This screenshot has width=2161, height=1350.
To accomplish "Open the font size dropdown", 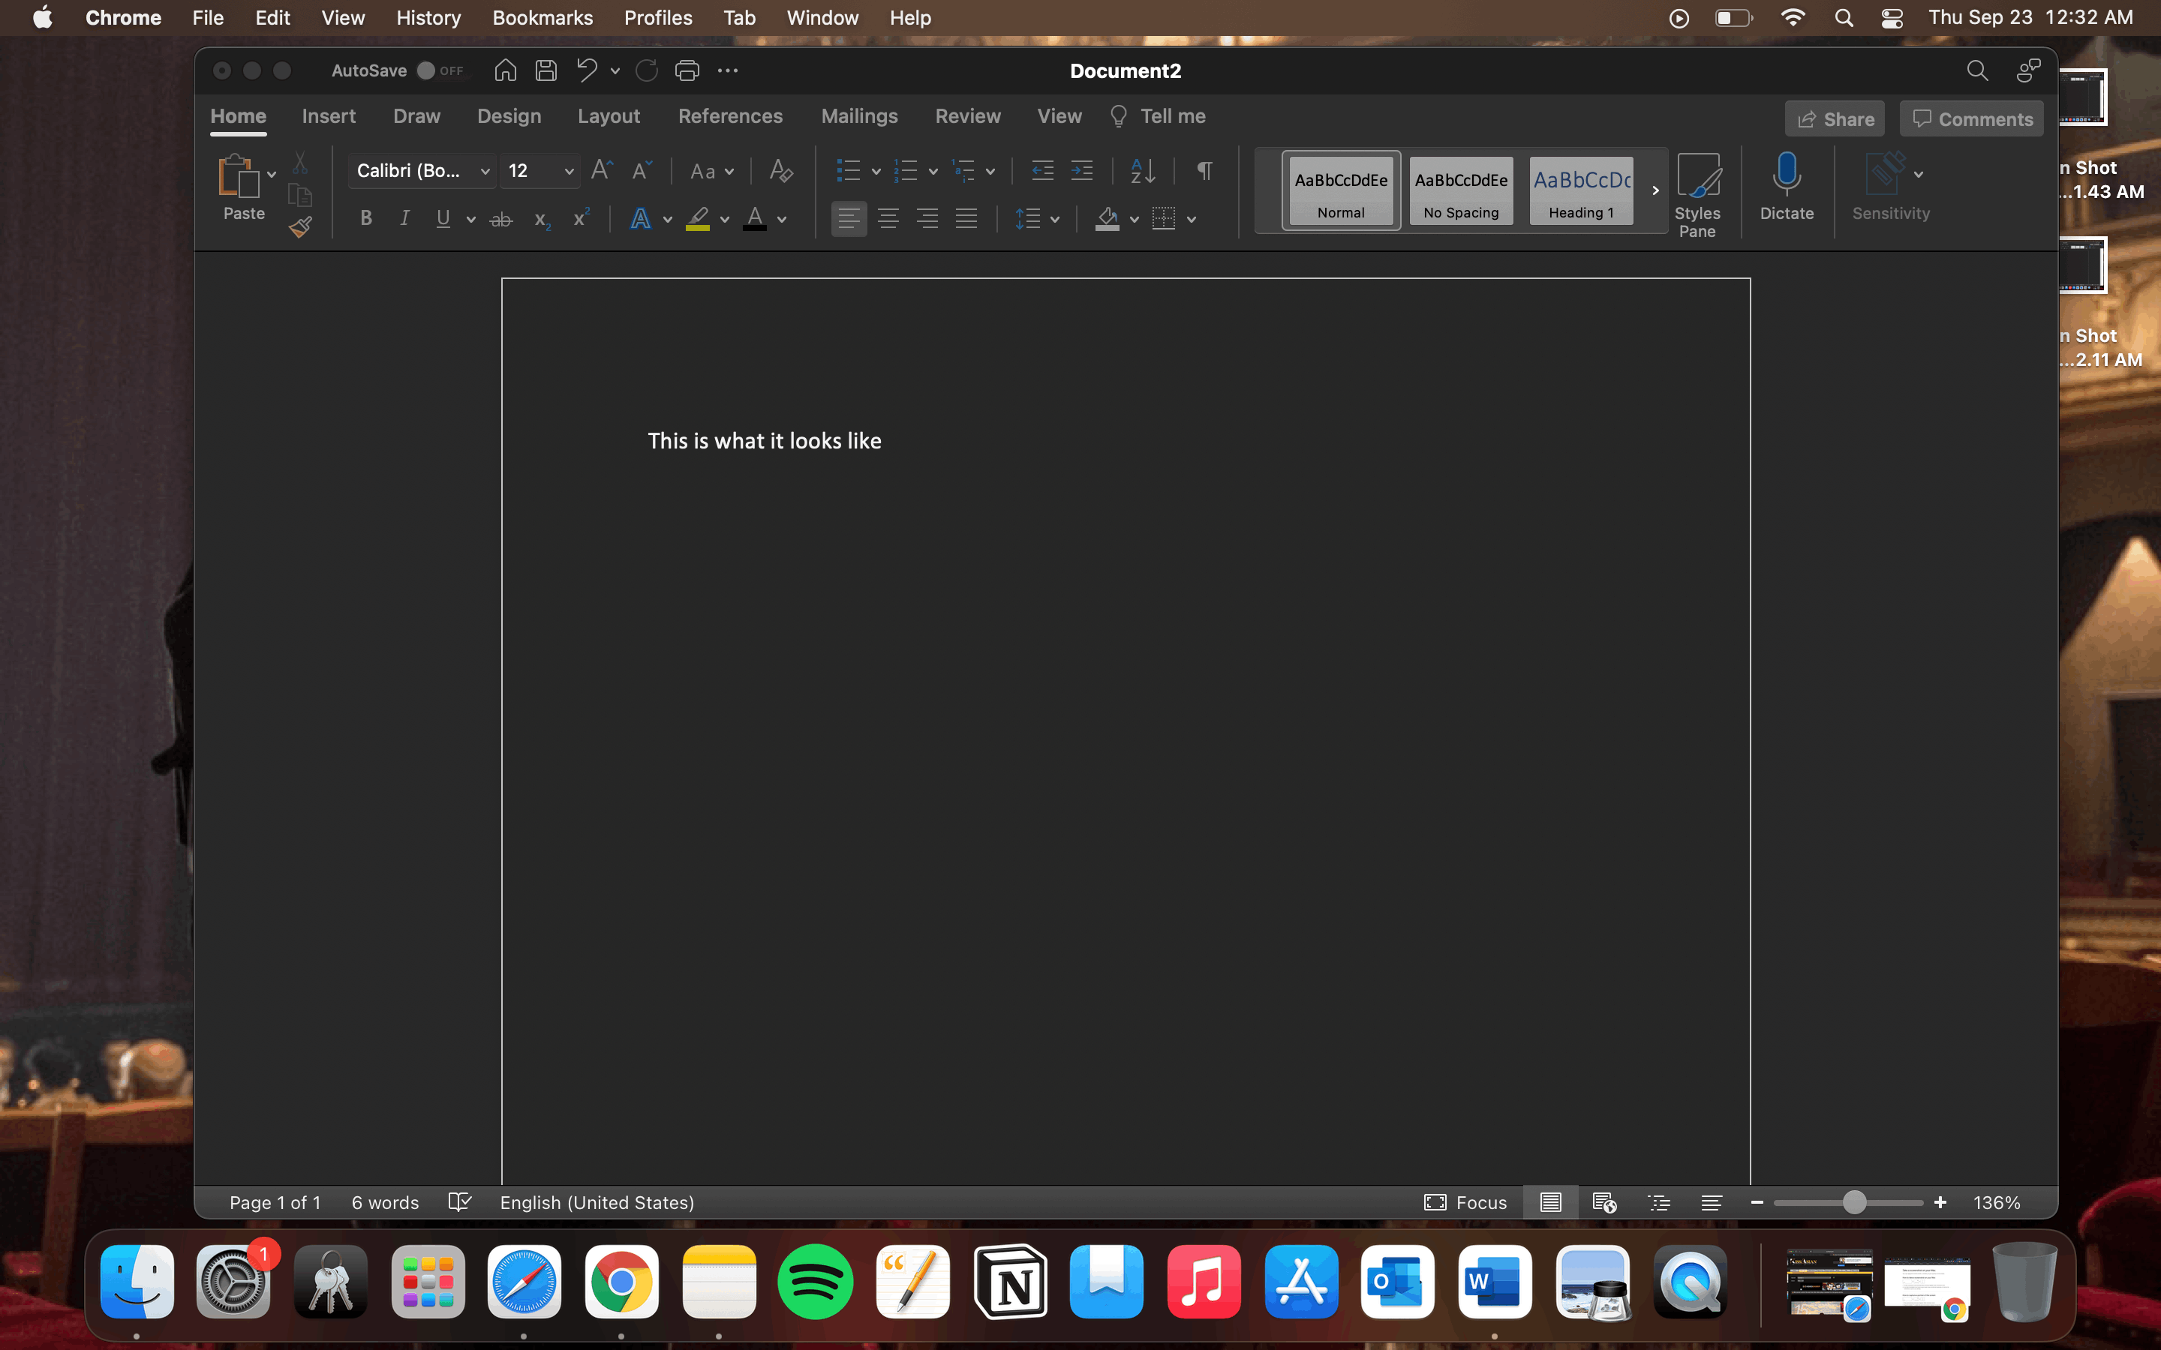I will click(x=569, y=170).
